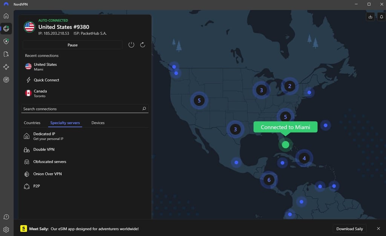Click the Connected to Miami tooltip
This screenshot has height=236, width=386.
coord(285,127)
